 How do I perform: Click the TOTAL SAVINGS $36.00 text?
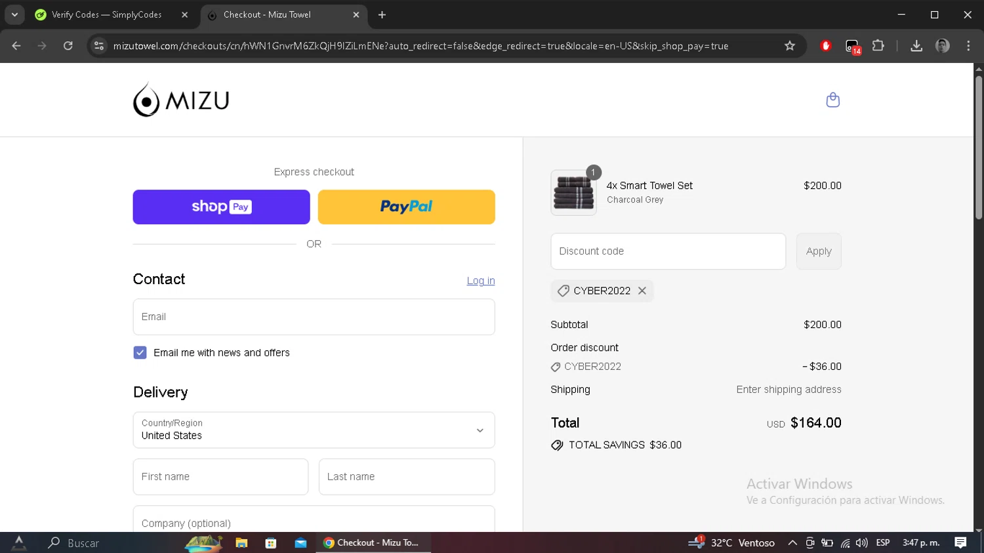625,445
